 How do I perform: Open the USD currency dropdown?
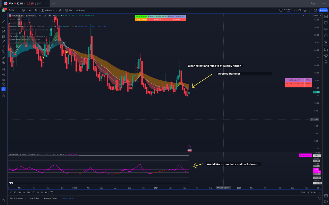(316, 16)
